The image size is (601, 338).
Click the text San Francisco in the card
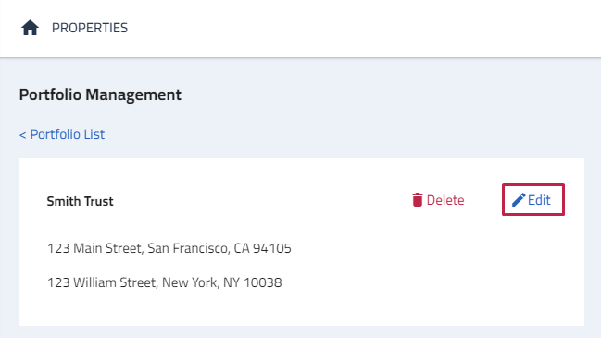click(x=187, y=248)
